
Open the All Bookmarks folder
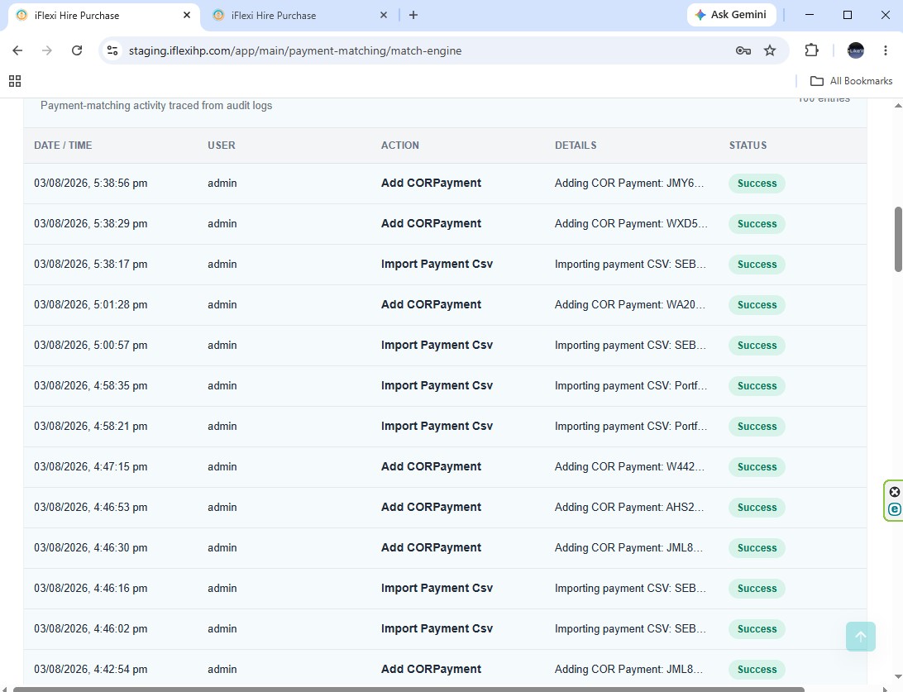click(851, 81)
